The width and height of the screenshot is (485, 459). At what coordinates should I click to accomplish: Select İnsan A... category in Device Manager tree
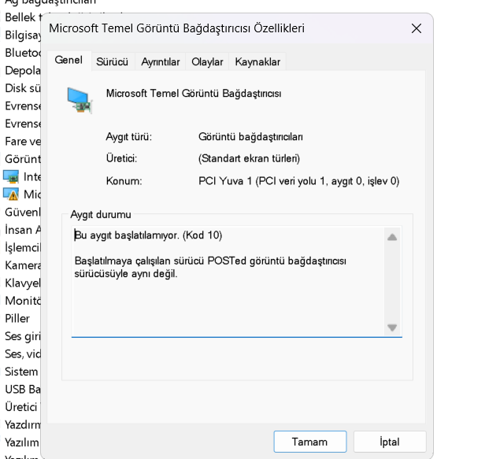[23, 230]
